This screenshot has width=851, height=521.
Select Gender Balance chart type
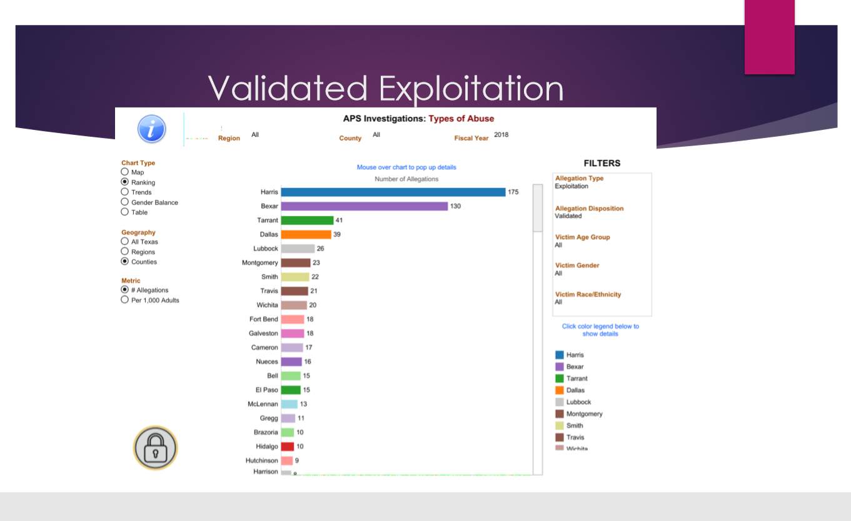pos(125,202)
